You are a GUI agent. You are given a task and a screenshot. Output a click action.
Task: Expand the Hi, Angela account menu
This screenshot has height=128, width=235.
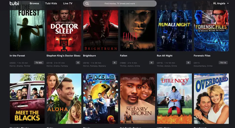pos(221,3)
